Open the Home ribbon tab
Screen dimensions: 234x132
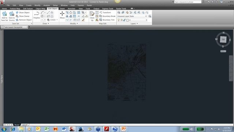point(4,9)
